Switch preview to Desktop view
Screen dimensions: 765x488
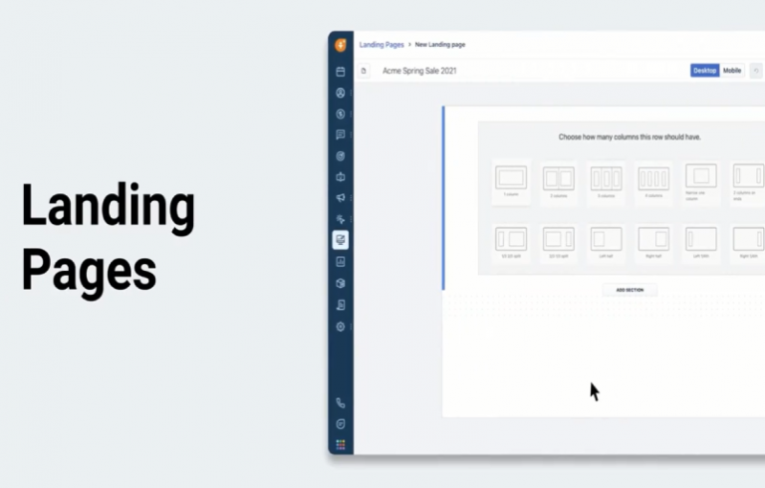click(x=704, y=71)
